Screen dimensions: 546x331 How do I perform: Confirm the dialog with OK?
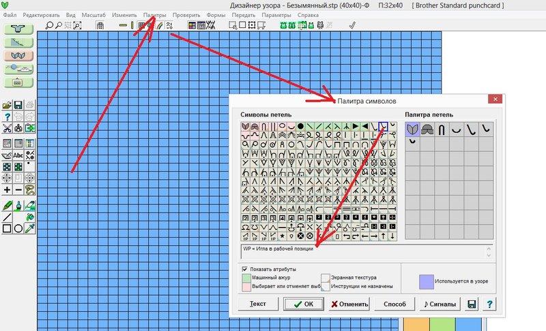pos(303,304)
